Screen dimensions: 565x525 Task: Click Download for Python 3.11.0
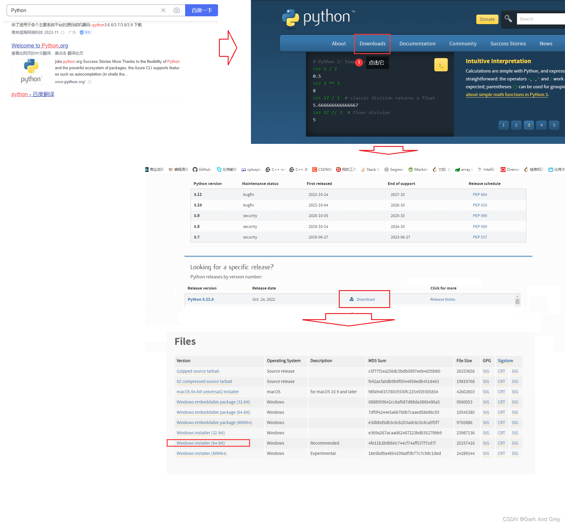362,300
